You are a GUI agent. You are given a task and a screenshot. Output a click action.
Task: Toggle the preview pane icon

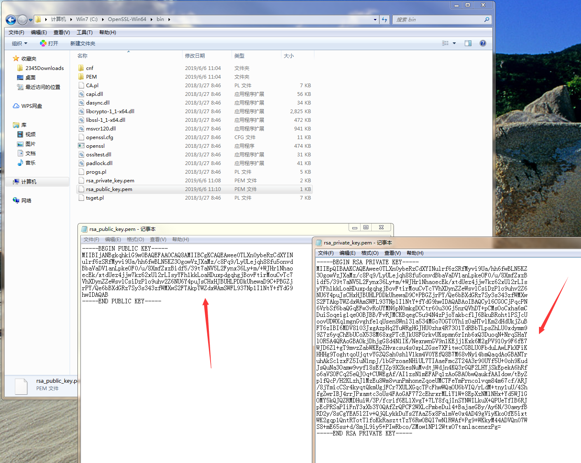coord(468,43)
